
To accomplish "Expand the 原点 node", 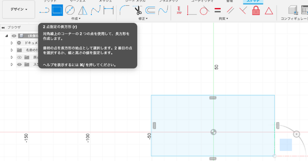I will coord(12,57).
